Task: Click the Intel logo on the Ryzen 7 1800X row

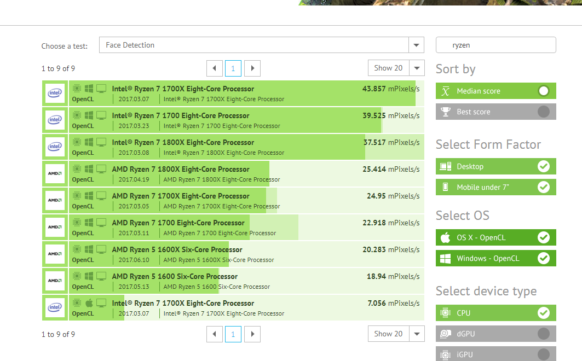Action: tap(55, 147)
